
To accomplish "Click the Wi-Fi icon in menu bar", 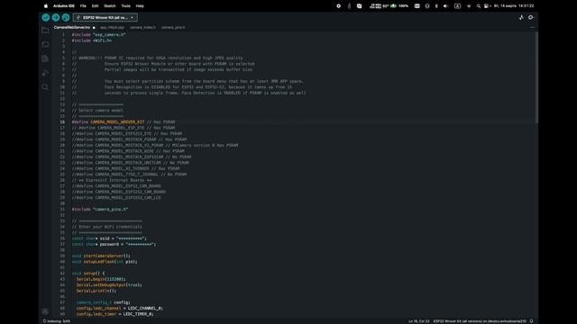I will pos(469,6).
